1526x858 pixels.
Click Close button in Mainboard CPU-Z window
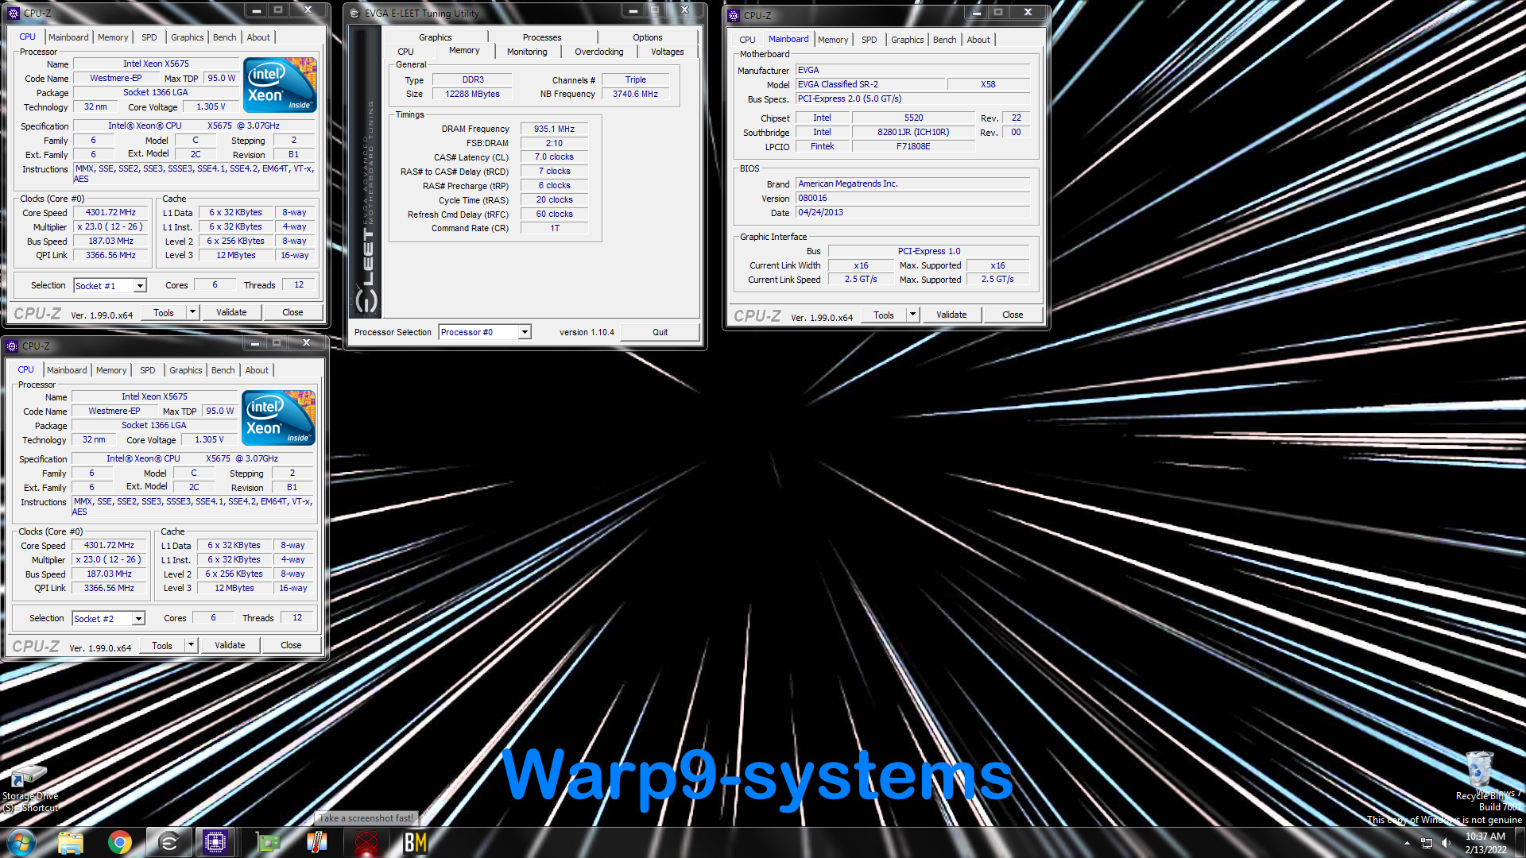(1013, 315)
